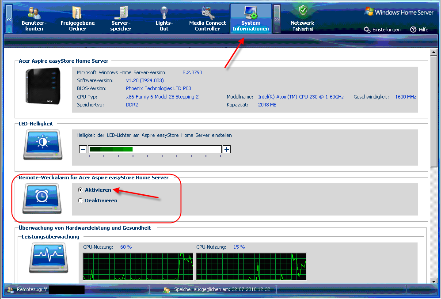441x299 pixels.
Task: Click CPU type x86 Family 6 Model 28
Action: click(162, 97)
